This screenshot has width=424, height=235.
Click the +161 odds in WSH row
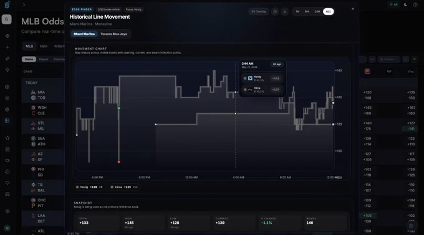[x=411, y=108]
